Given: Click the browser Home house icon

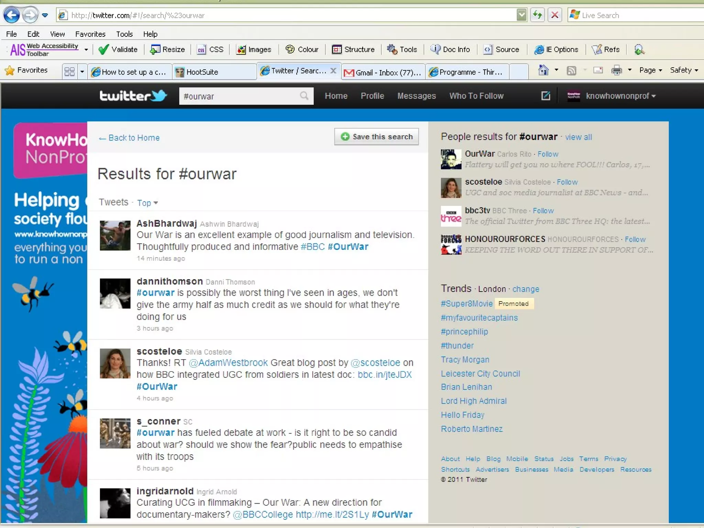Looking at the screenshot, I should [x=543, y=70].
